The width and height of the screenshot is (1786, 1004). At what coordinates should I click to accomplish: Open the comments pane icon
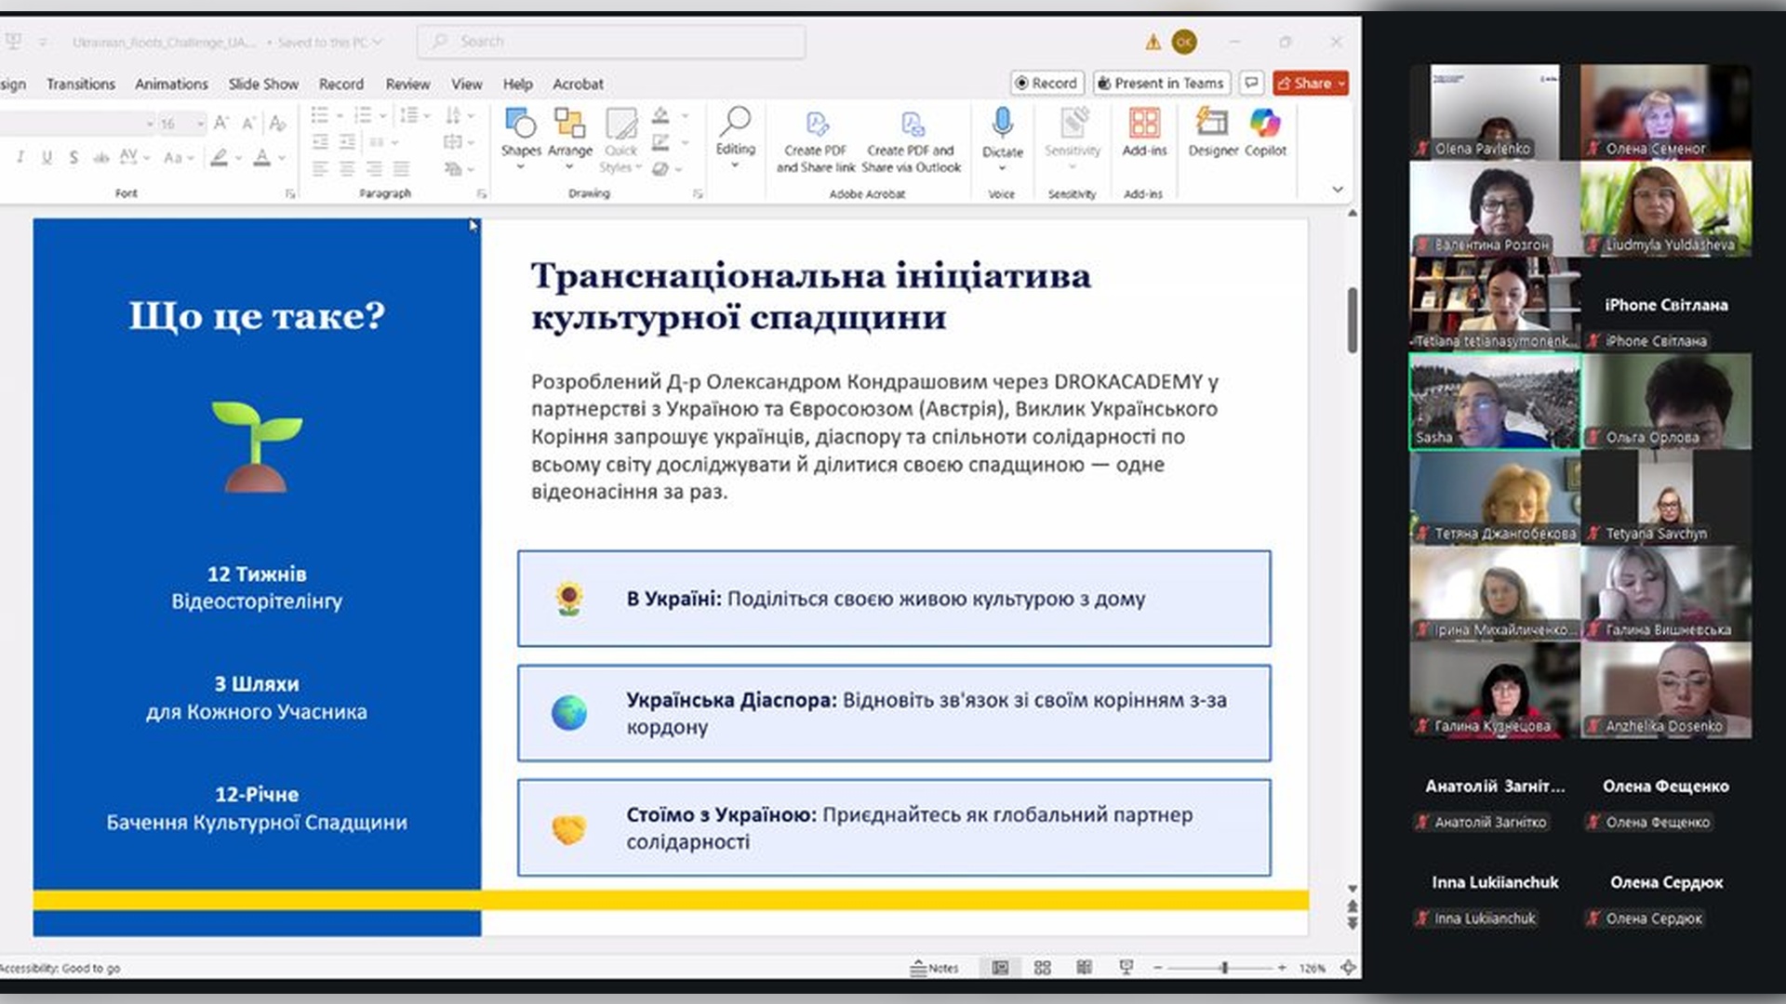tap(1252, 83)
